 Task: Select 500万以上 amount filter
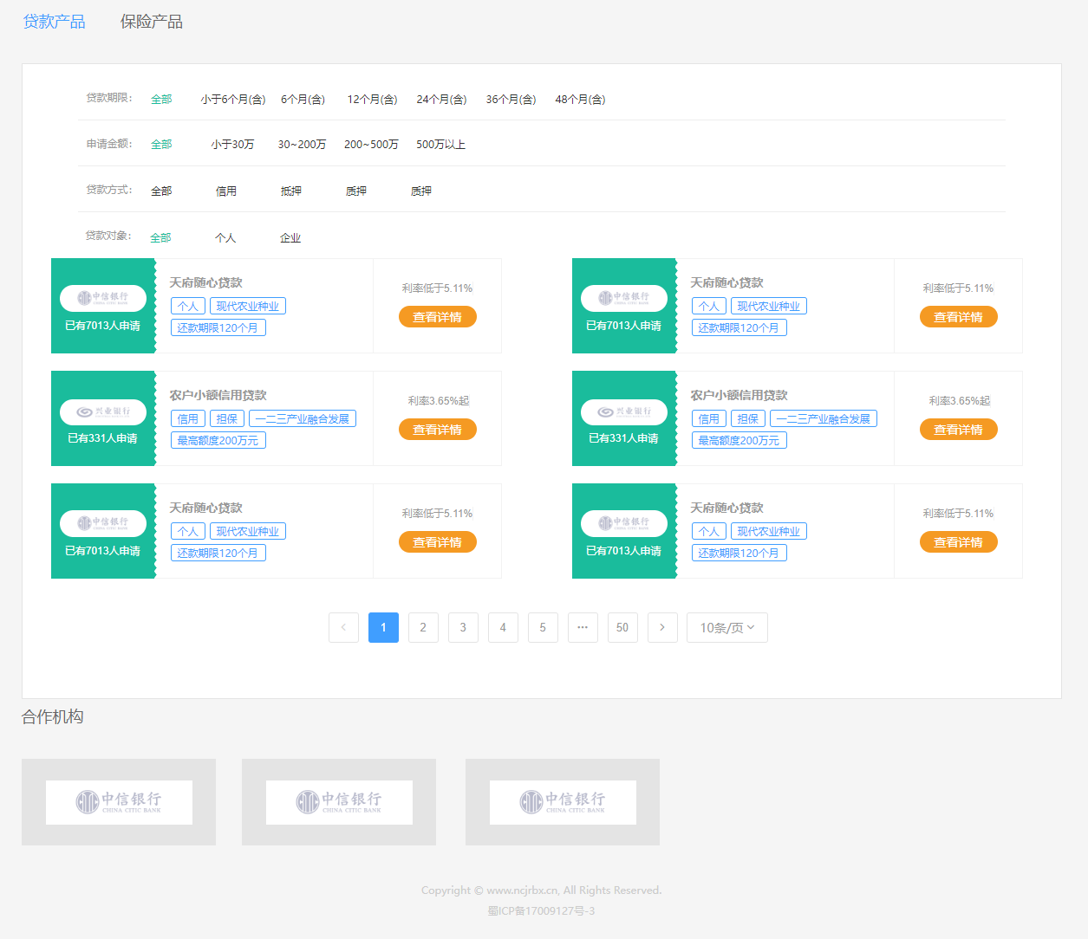click(440, 145)
